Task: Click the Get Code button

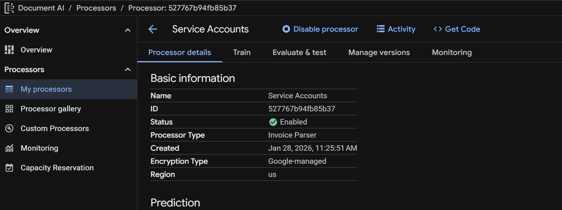Action: pos(457,29)
